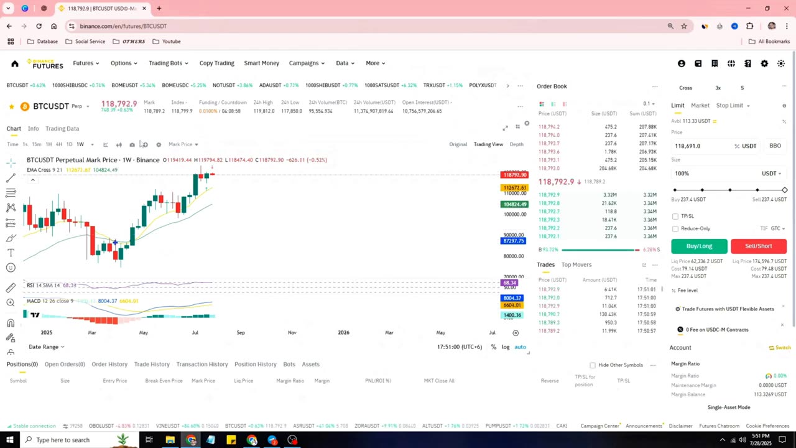This screenshot has width=796, height=448.
Task: Open the chart layout grid icon
Action: (x=517, y=127)
